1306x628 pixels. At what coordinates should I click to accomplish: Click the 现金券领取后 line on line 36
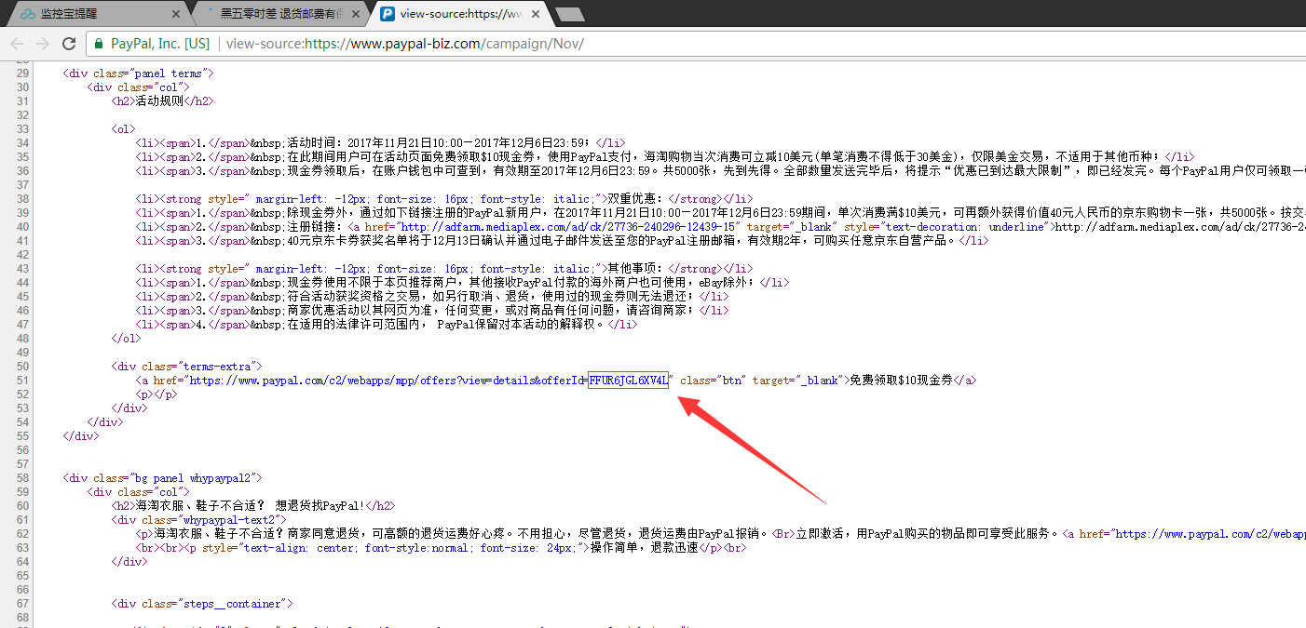click(720, 171)
